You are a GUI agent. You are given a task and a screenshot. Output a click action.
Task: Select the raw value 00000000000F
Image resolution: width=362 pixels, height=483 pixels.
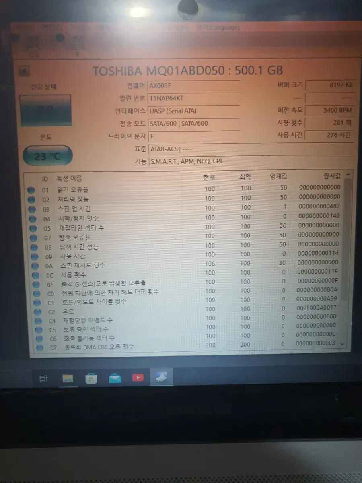tap(318, 281)
